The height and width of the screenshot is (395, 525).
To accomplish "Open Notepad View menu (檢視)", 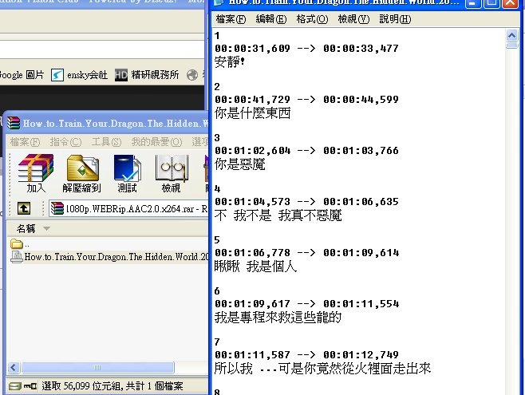I will click(x=353, y=19).
